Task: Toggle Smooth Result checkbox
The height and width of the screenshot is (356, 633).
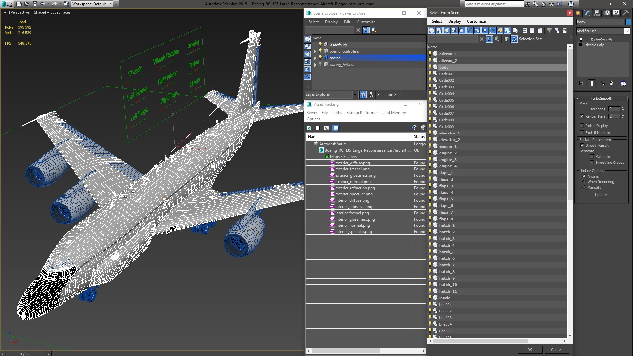Action: click(x=582, y=145)
